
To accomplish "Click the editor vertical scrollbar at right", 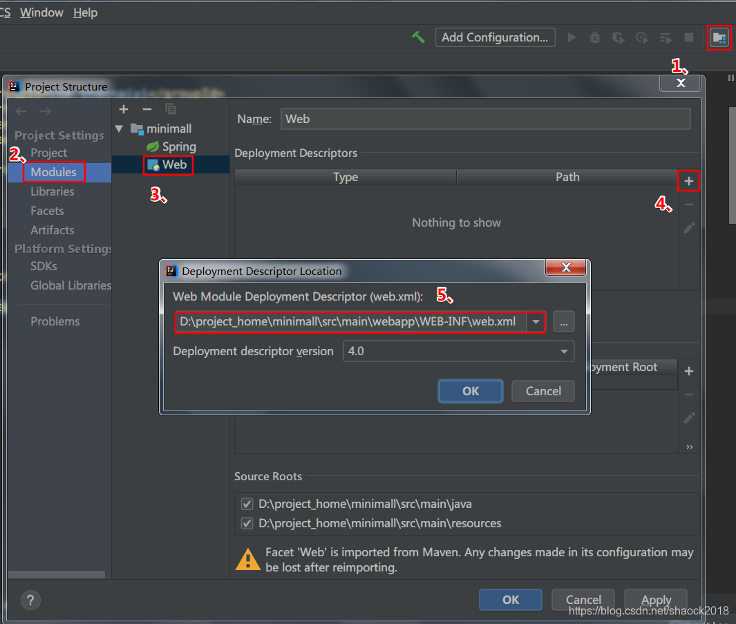I will point(733,165).
